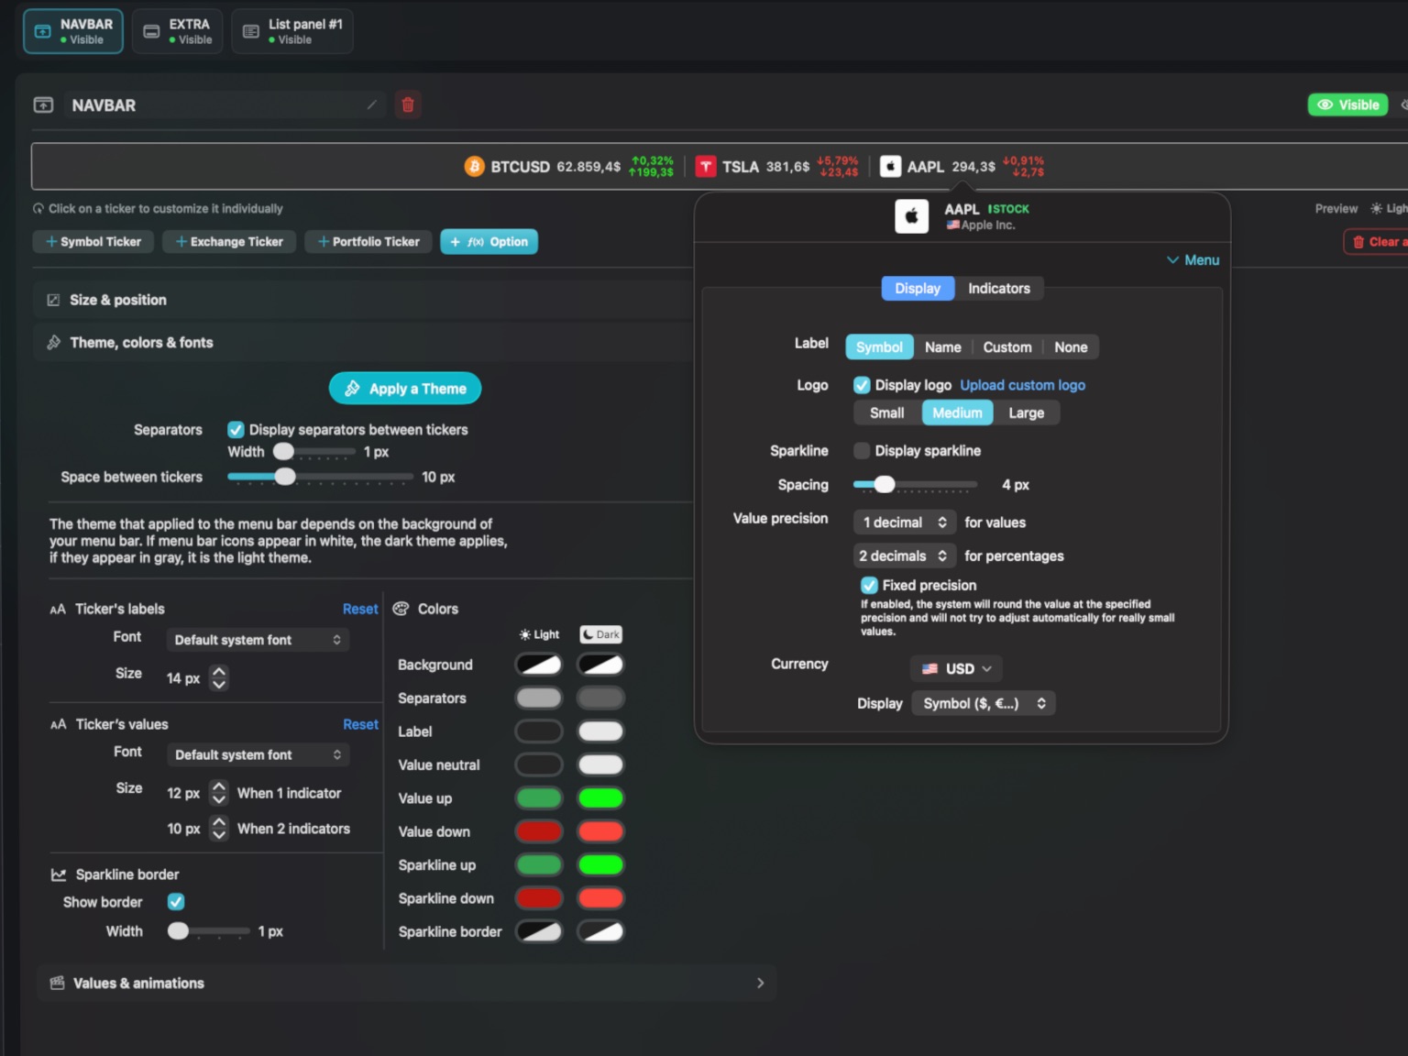Add a Symbol Ticker
Image resolution: width=1408 pixels, height=1056 pixels.
tap(93, 242)
